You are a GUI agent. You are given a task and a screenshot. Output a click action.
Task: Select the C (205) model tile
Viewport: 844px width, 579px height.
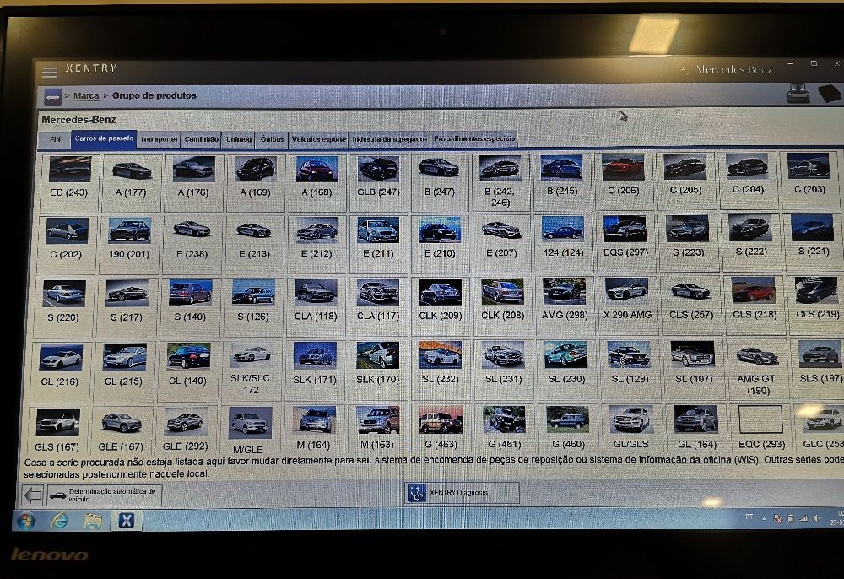685,181
